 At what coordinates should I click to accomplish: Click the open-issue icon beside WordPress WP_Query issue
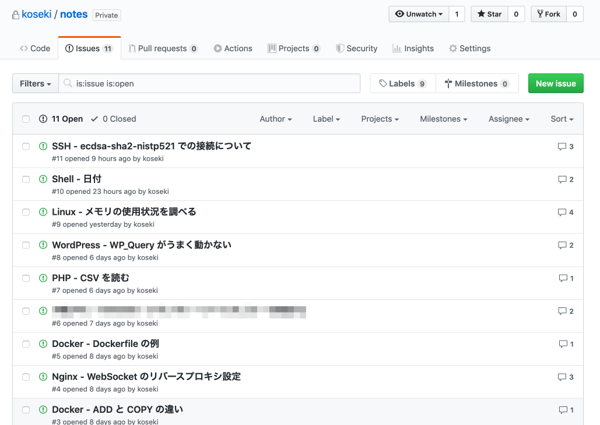(43, 245)
